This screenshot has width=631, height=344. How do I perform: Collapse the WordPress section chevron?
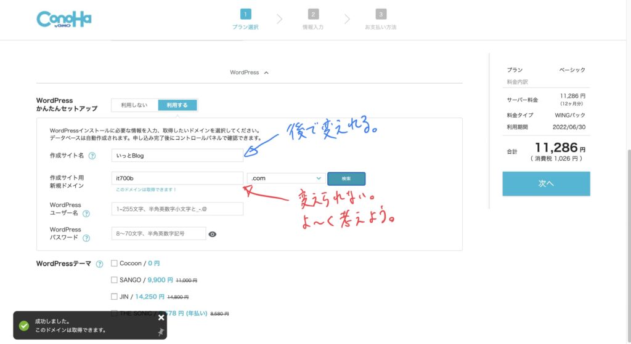(x=266, y=73)
